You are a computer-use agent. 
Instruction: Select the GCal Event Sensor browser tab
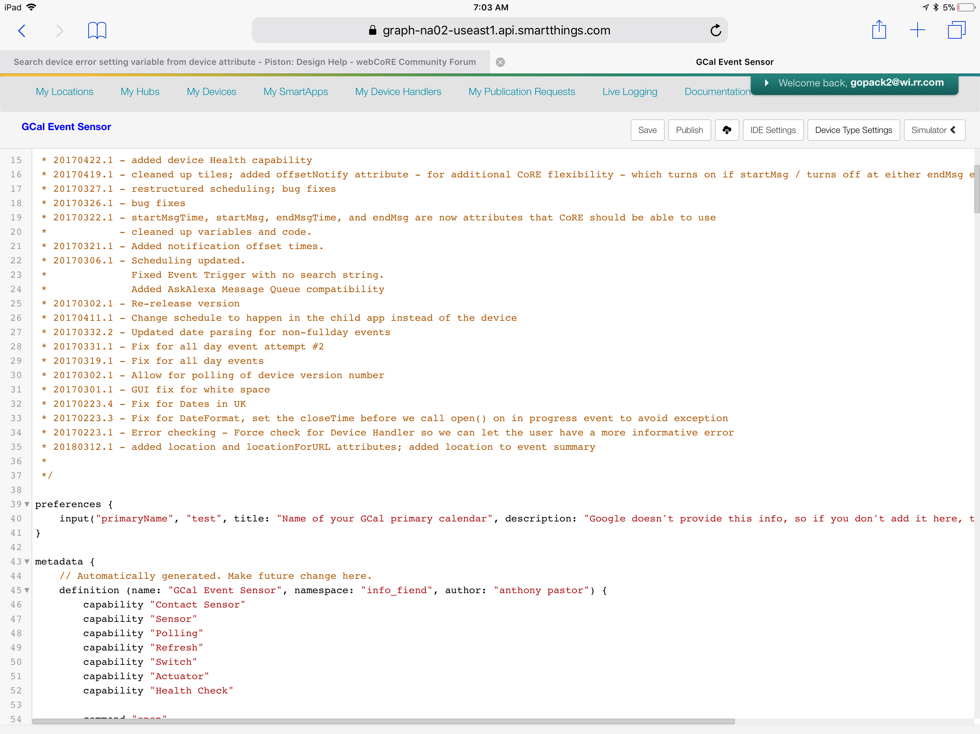735,62
